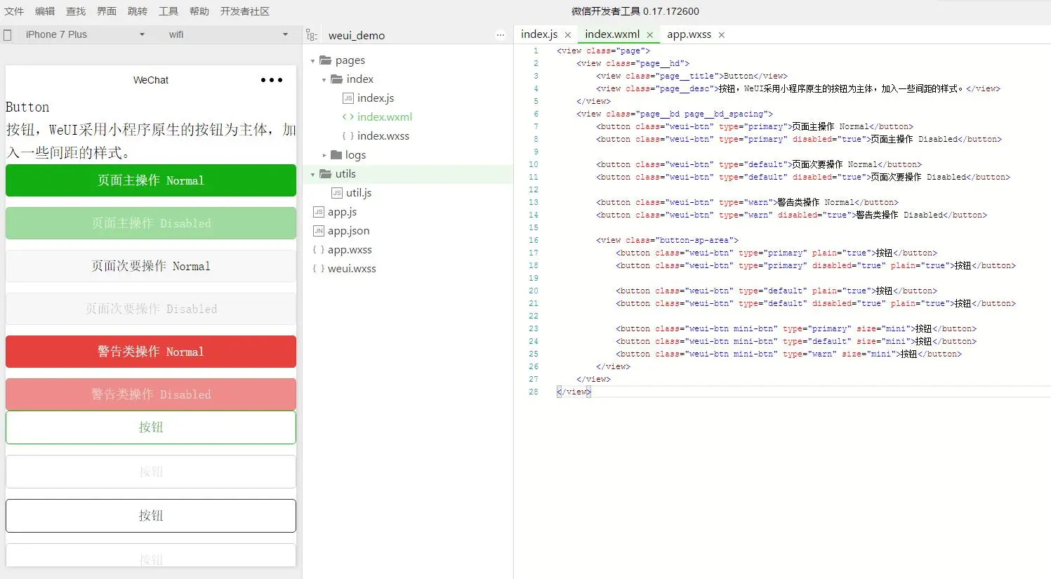Select the index.wxml editor tab
The image size is (1051, 579).
point(612,34)
